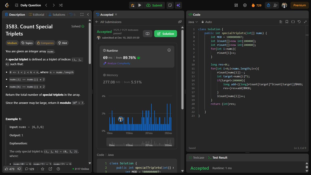The height and width of the screenshot is (175, 311).
Task: Click the runtime distribution range slider
Action: tap(140, 142)
